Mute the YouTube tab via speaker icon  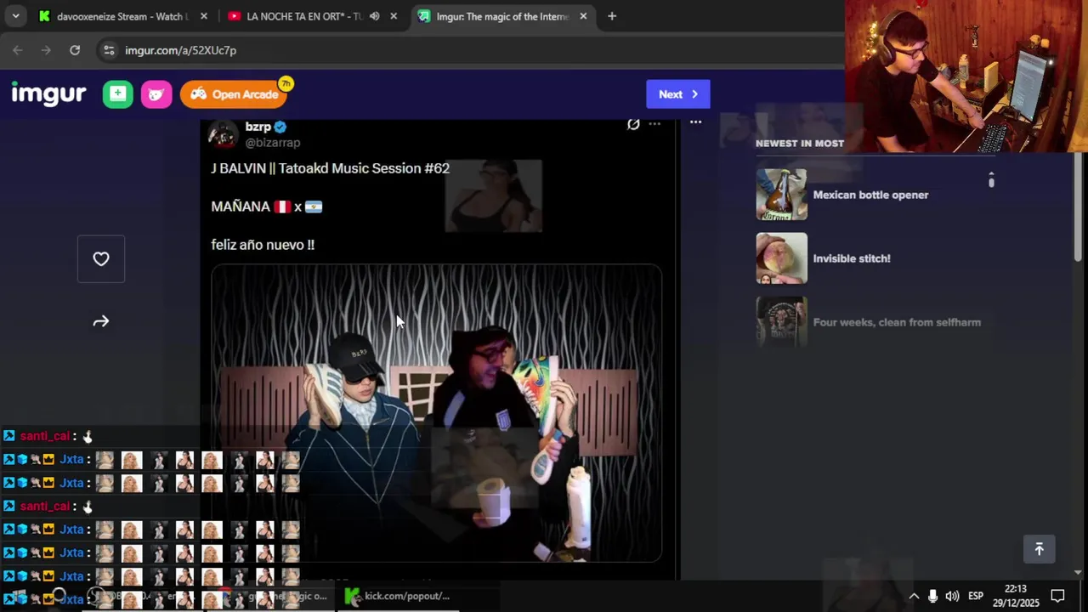pyautogui.click(x=374, y=16)
